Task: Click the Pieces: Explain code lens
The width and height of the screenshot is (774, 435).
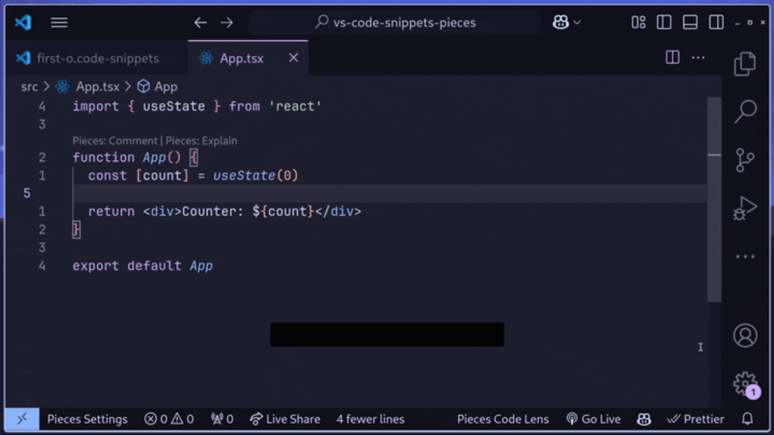Action: [x=201, y=140]
